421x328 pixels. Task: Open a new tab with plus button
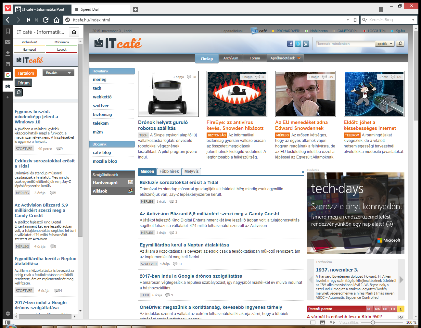click(135, 9)
